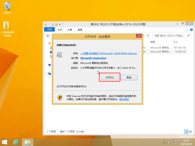Open Explorer help question mark icon
The width and height of the screenshot is (195, 146).
click(x=191, y=30)
